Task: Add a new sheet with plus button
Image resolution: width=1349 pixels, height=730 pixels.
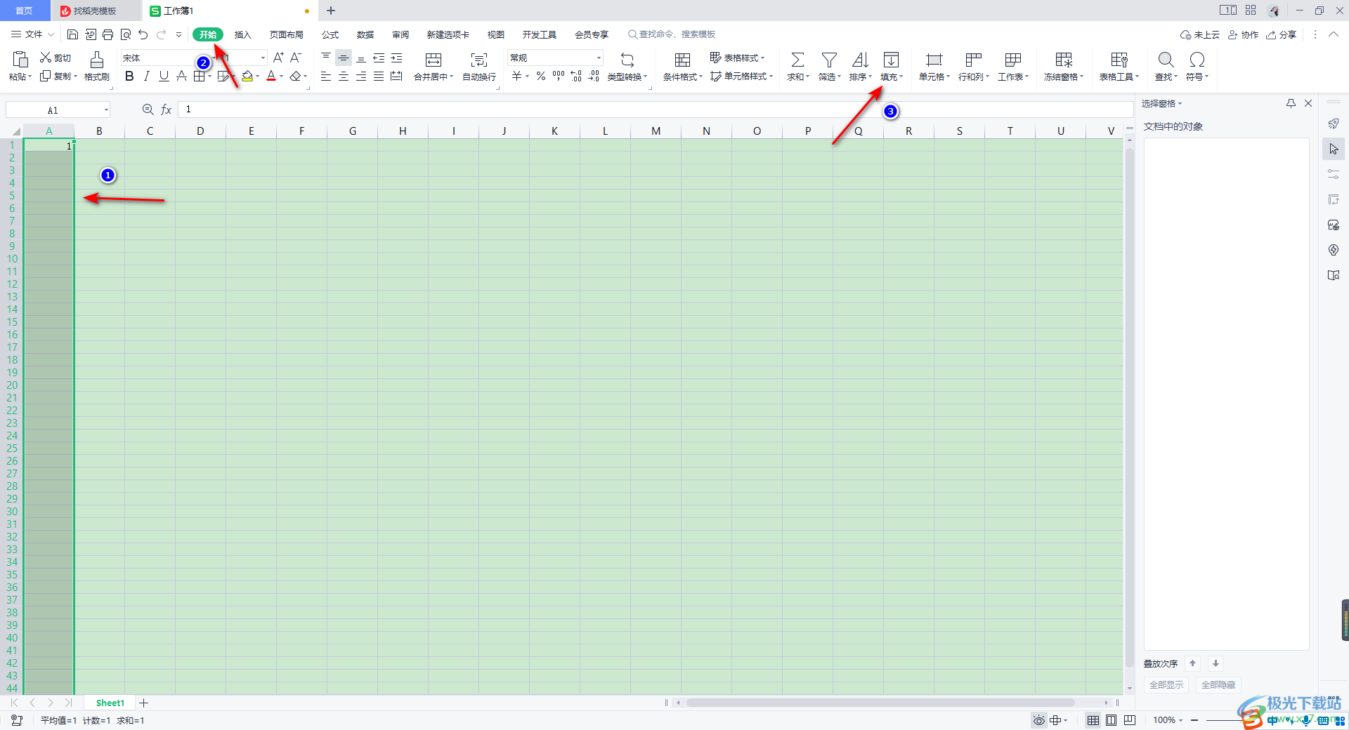Action: 143,703
